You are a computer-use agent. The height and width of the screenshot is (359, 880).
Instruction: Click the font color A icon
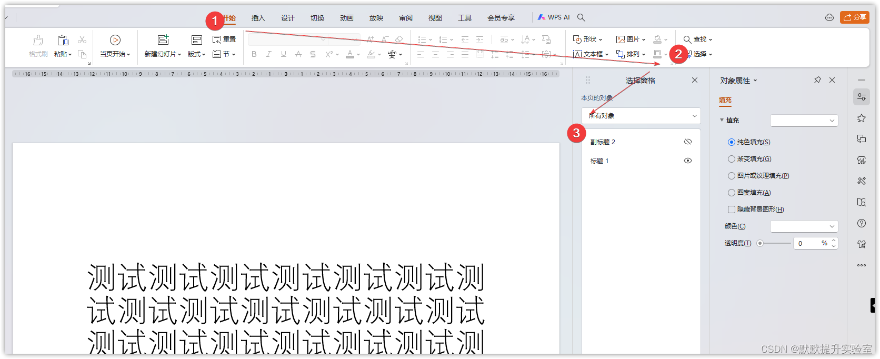pyautogui.click(x=350, y=54)
